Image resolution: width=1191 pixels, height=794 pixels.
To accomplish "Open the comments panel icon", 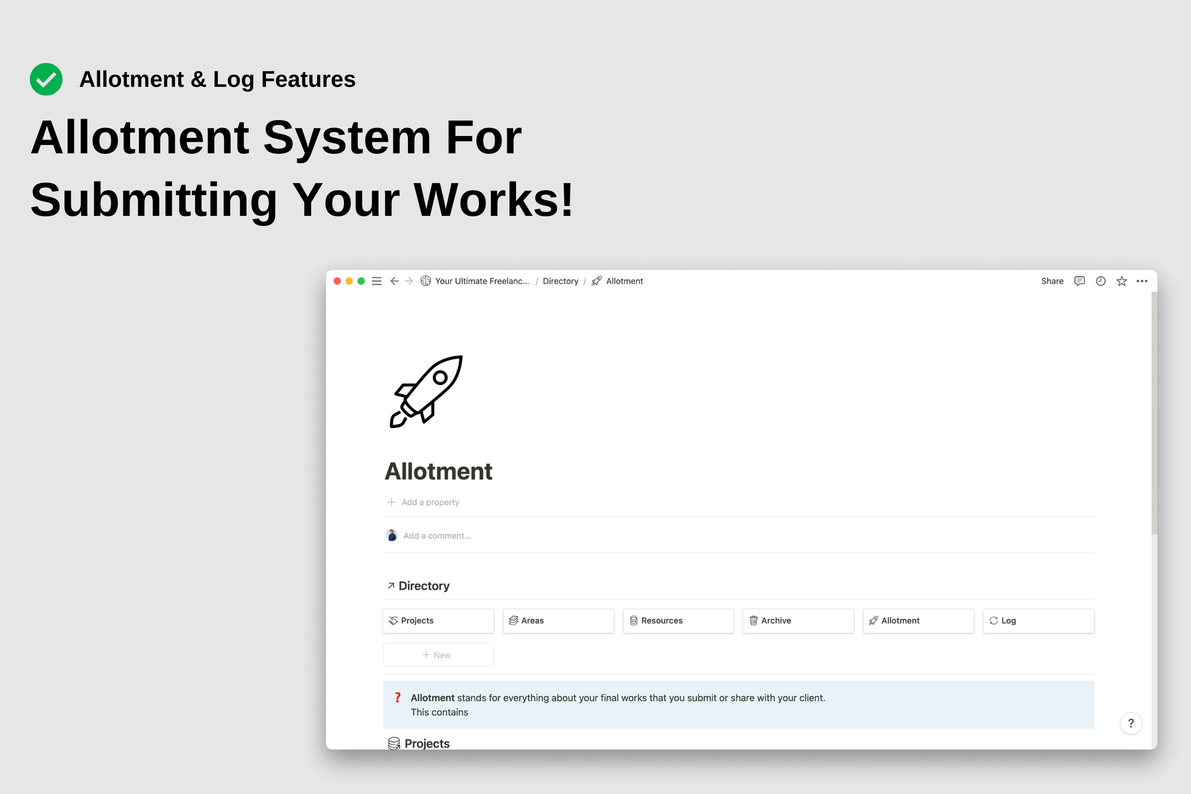I will pyautogui.click(x=1079, y=281).
